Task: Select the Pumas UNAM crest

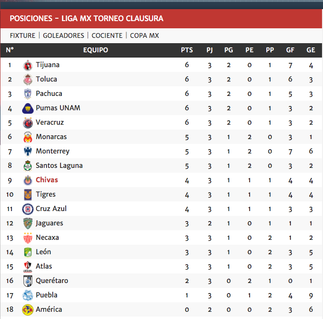Action: coord(28,108)
